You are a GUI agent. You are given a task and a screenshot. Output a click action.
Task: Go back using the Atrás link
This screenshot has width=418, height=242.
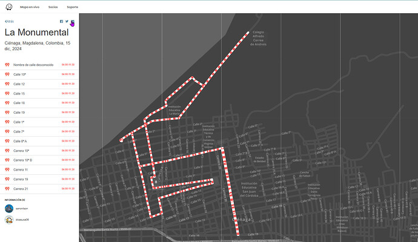[x=10, y=21]
